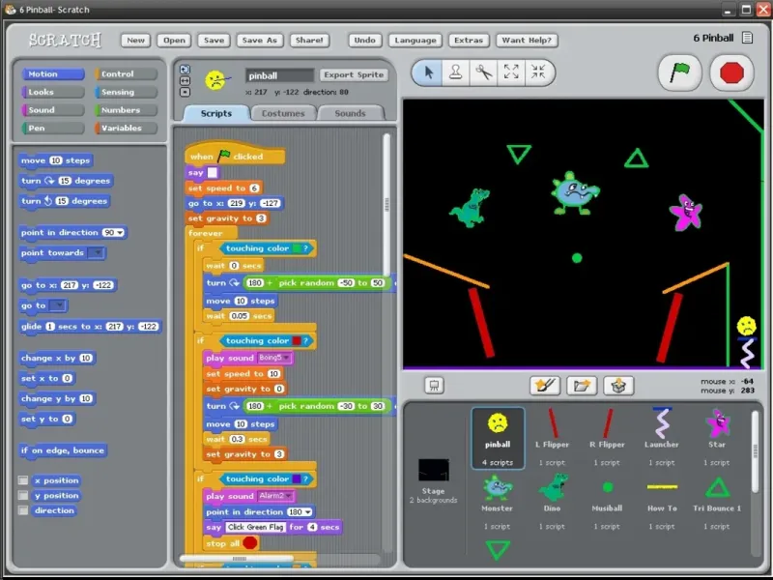The image size is (773, 580).
Task: Open the Numbers blocks category
Action: 127,110
